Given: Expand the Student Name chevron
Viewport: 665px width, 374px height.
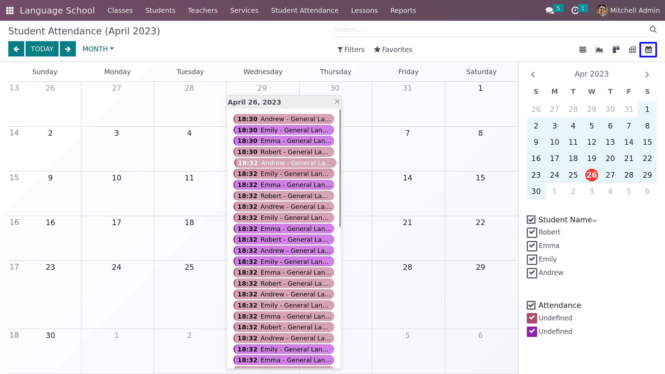Looking at the screenshot, I should tap(595, 221).
